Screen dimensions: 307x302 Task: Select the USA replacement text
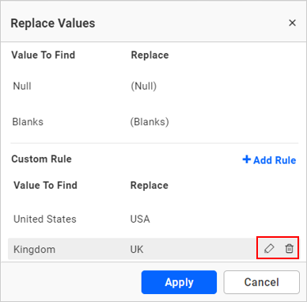click(140, 219)
